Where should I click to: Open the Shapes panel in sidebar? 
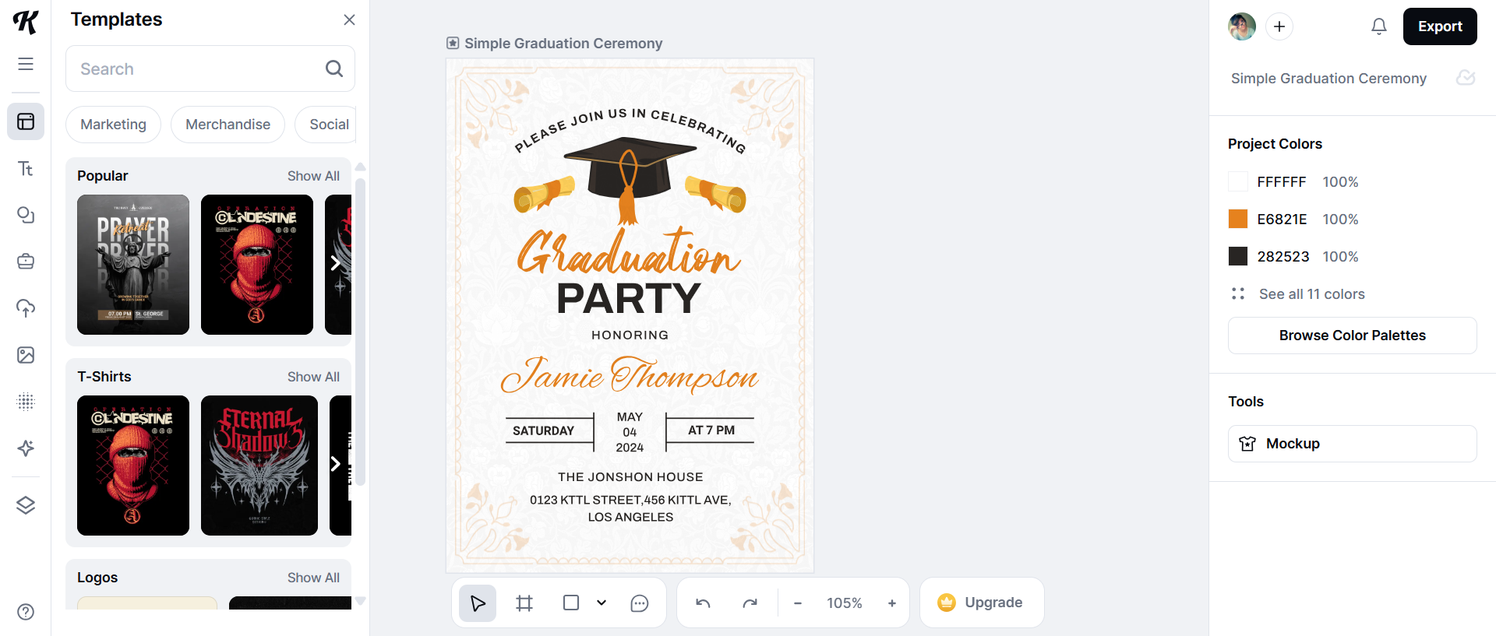pyautogui.click(x=26, y=215)
